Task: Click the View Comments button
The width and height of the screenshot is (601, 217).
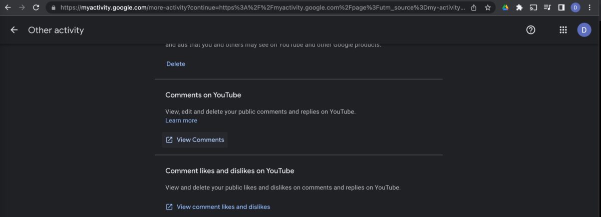Action: (195, 139)
